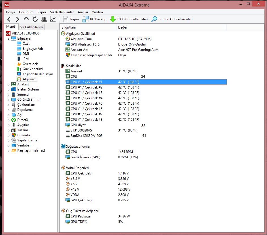Go forward with the right arrow toolbar icon

pyautogui.click(x=17, y=19)
